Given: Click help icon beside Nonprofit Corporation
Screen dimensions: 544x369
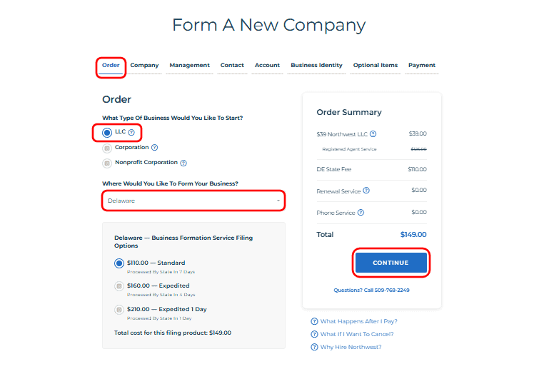Looking at the screenshot, I should [x=183, y=163].
